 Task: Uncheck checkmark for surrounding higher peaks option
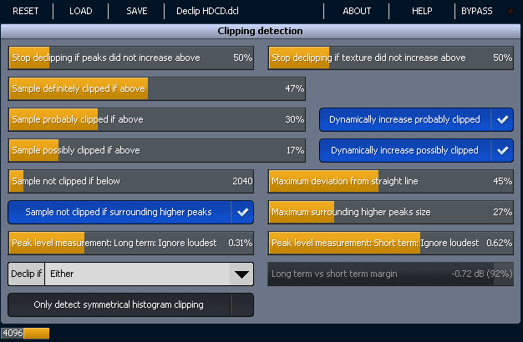[x=242, y=212]
